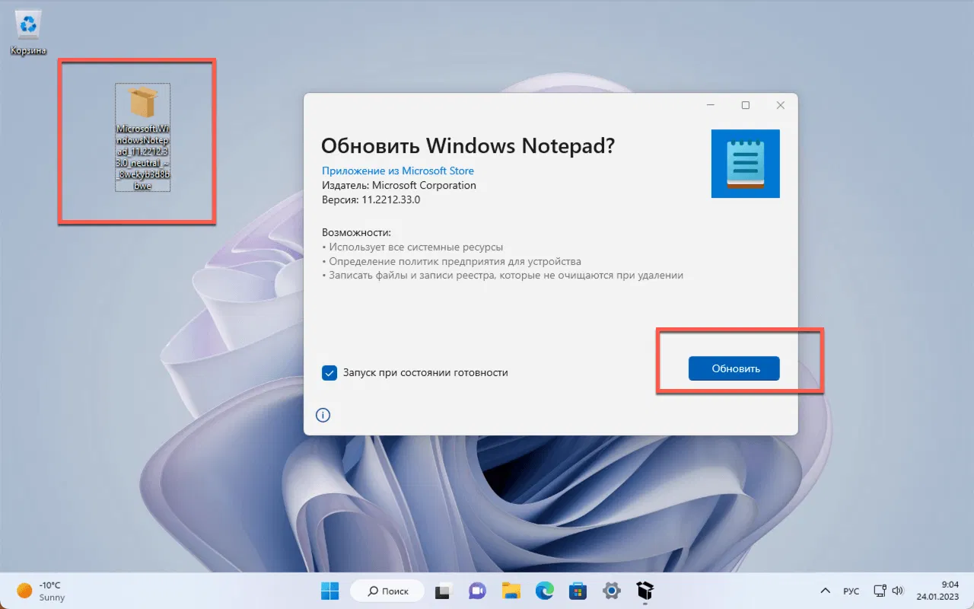
Task: Open Task View from the taskbar
Action: pyautogui.click(x=443, y=591)
